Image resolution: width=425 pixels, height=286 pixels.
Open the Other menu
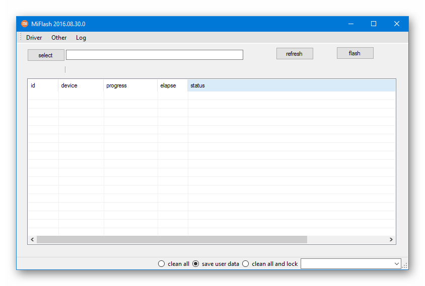pos(59,38)
